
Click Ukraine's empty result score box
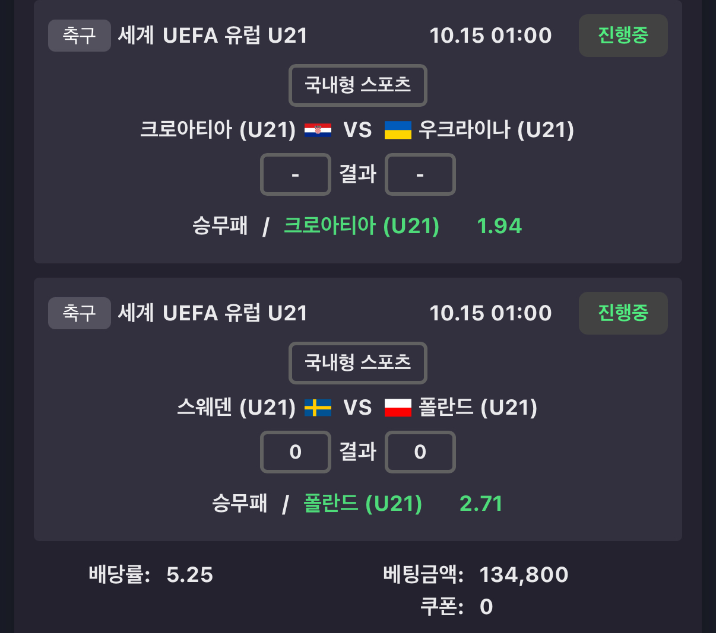coord(420,174)
